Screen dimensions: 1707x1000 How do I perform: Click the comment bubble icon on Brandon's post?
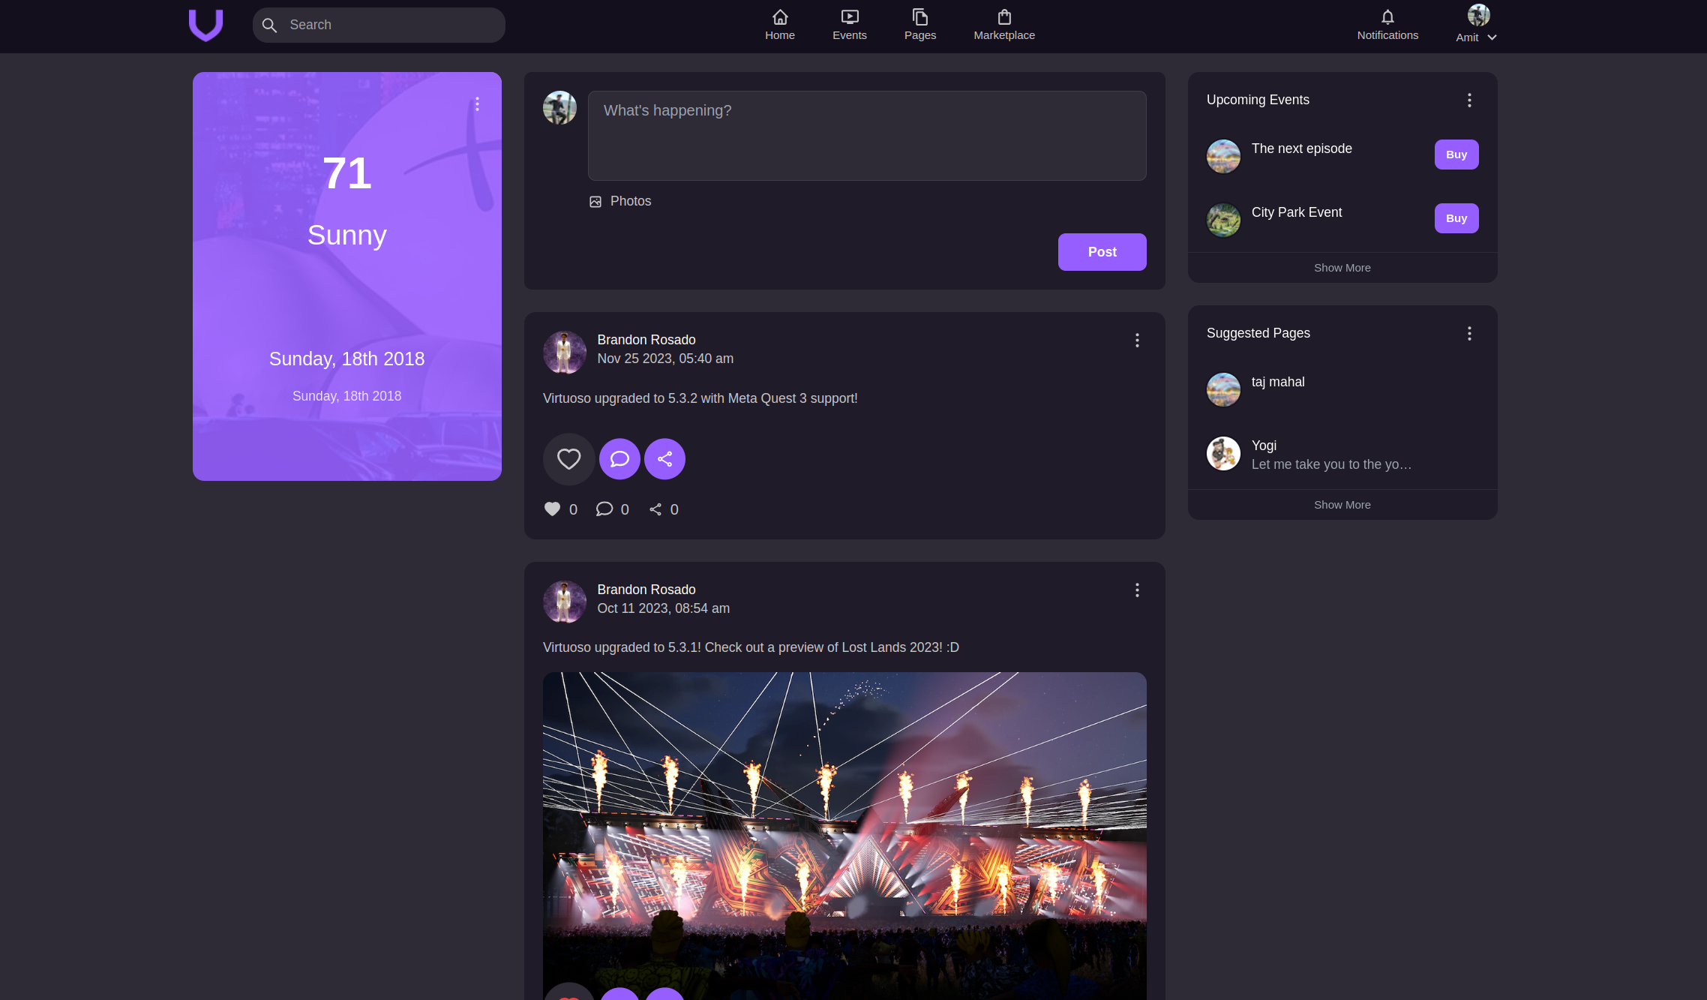tap(617, 458)
